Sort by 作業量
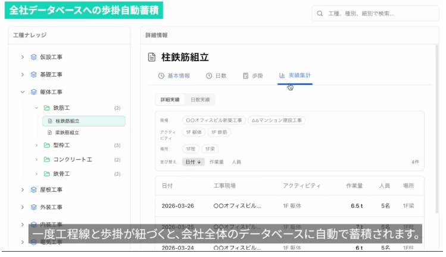Viewport: 446px width, 257px height. pyautogui.click(x=217, y=162)
